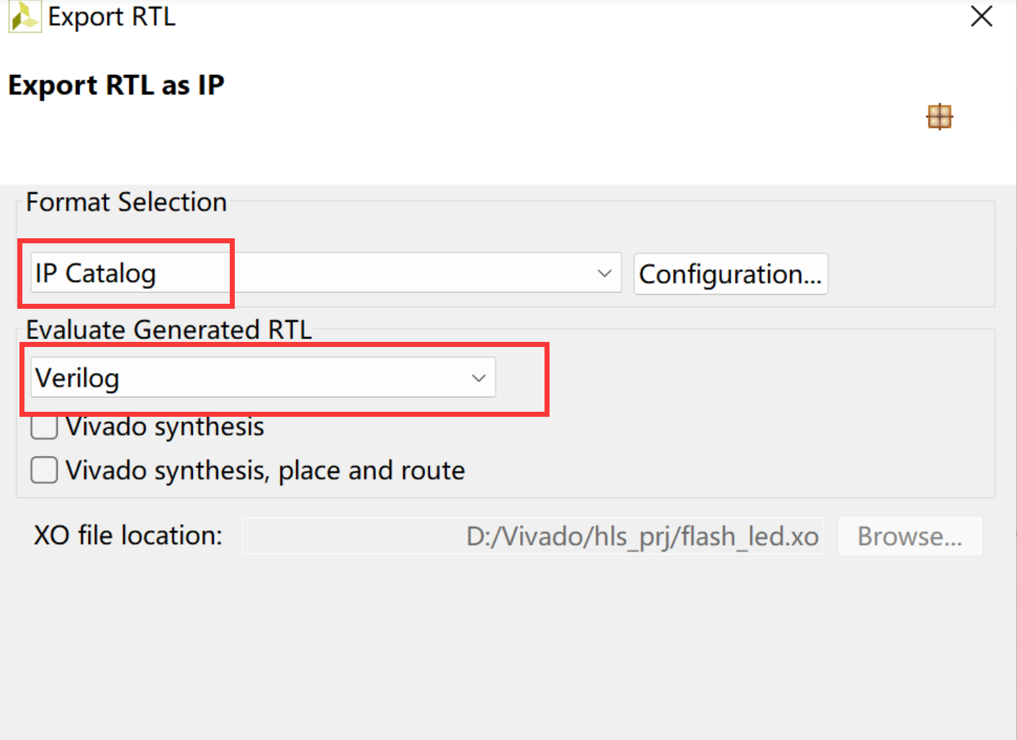The height and width of the screenshot is (740, 1017).
Task: Open the Configuration... settings button
Action: point(730,274)
